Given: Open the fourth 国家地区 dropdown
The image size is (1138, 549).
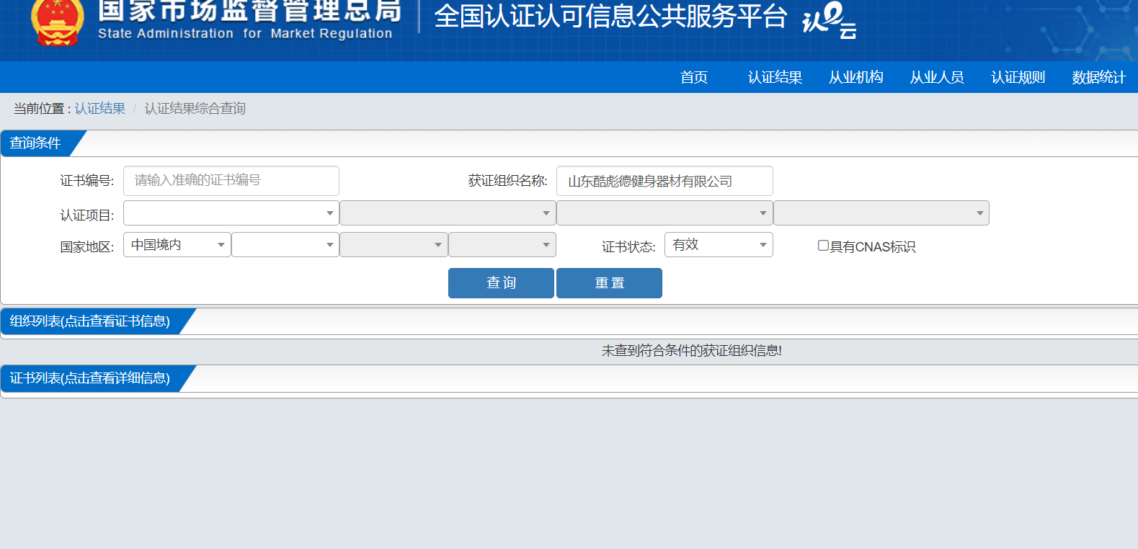Looking at the screenshot, I should (502, 245).
